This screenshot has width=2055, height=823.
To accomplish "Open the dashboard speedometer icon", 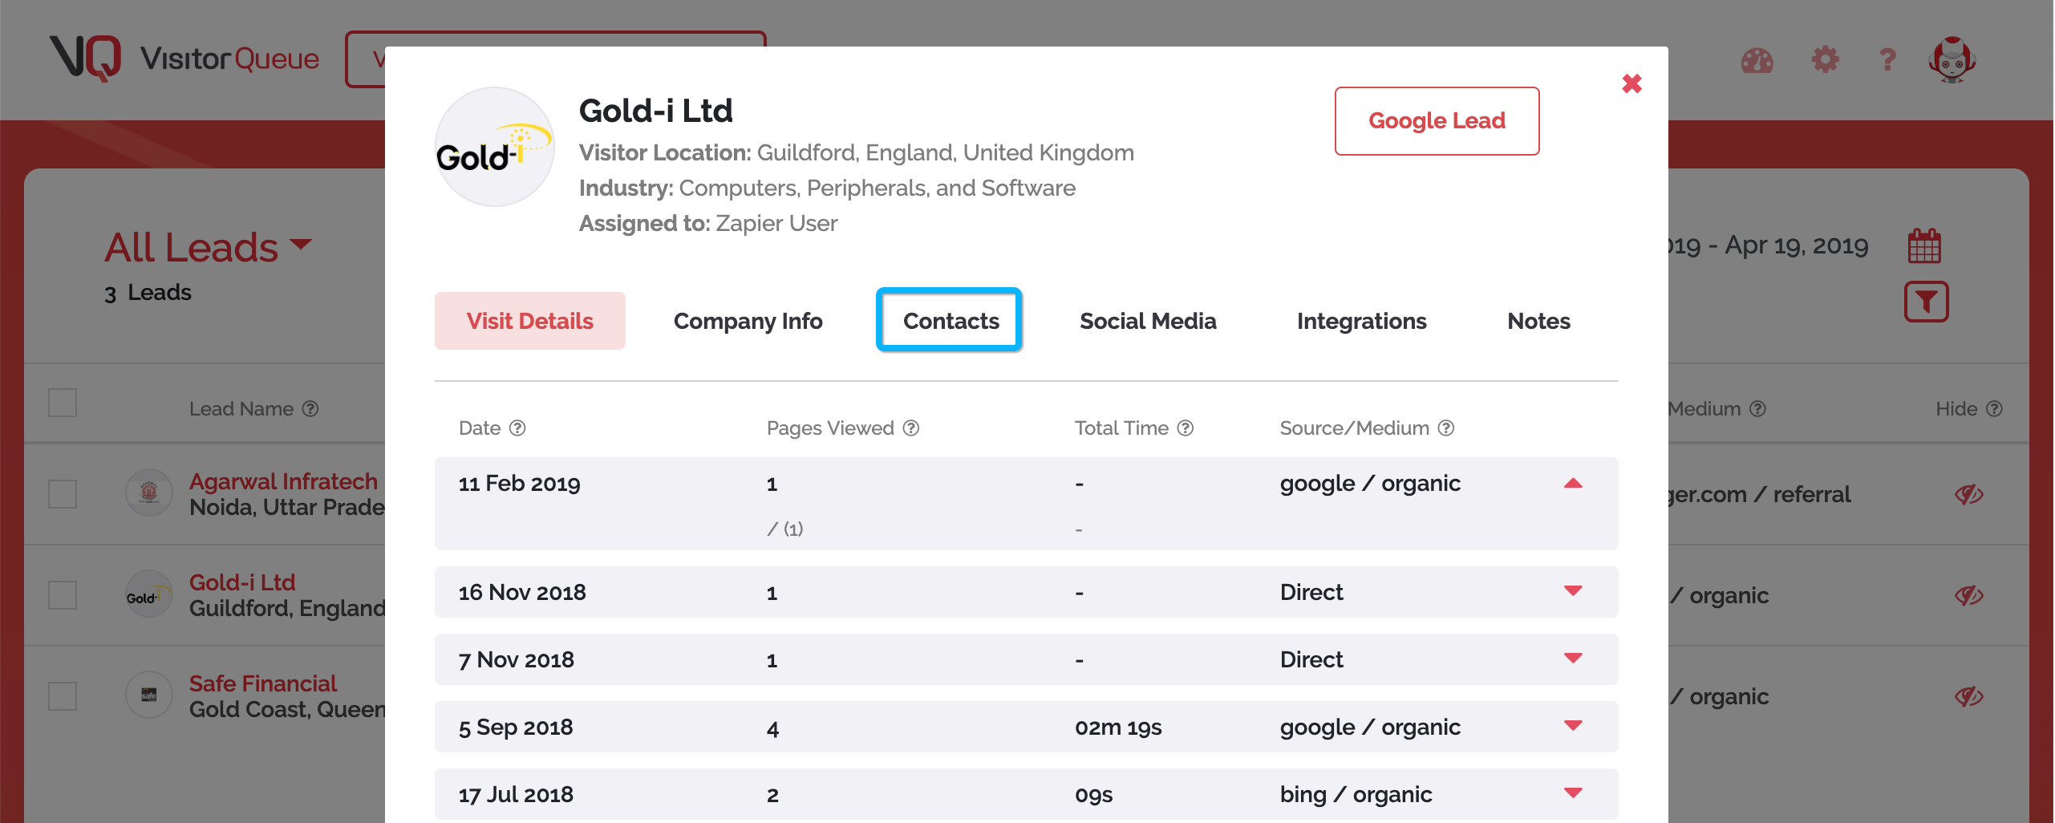I will [1757, 60].
